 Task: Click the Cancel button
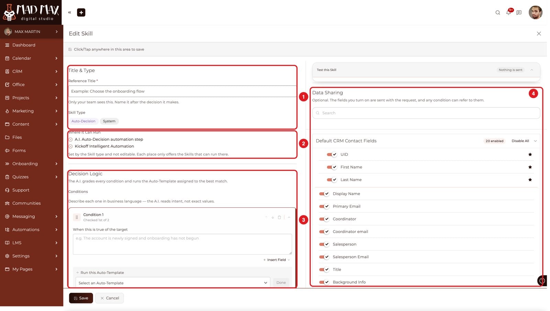[x=110, y=298]
